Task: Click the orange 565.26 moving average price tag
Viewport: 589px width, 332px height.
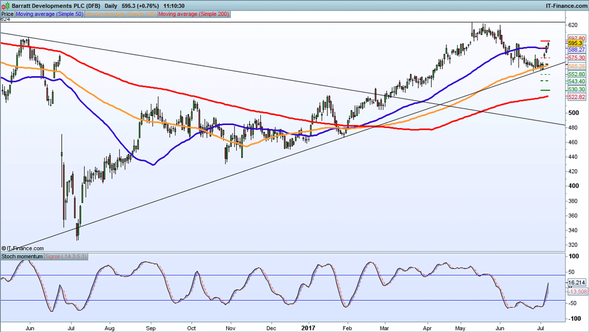Action: [576, 66]
